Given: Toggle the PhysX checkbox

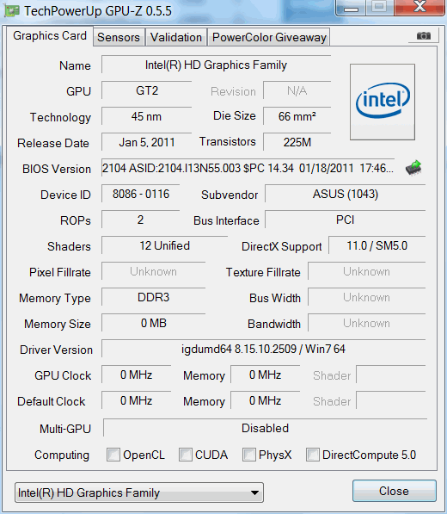Looking at the screenshot, I should click(248, 455).
